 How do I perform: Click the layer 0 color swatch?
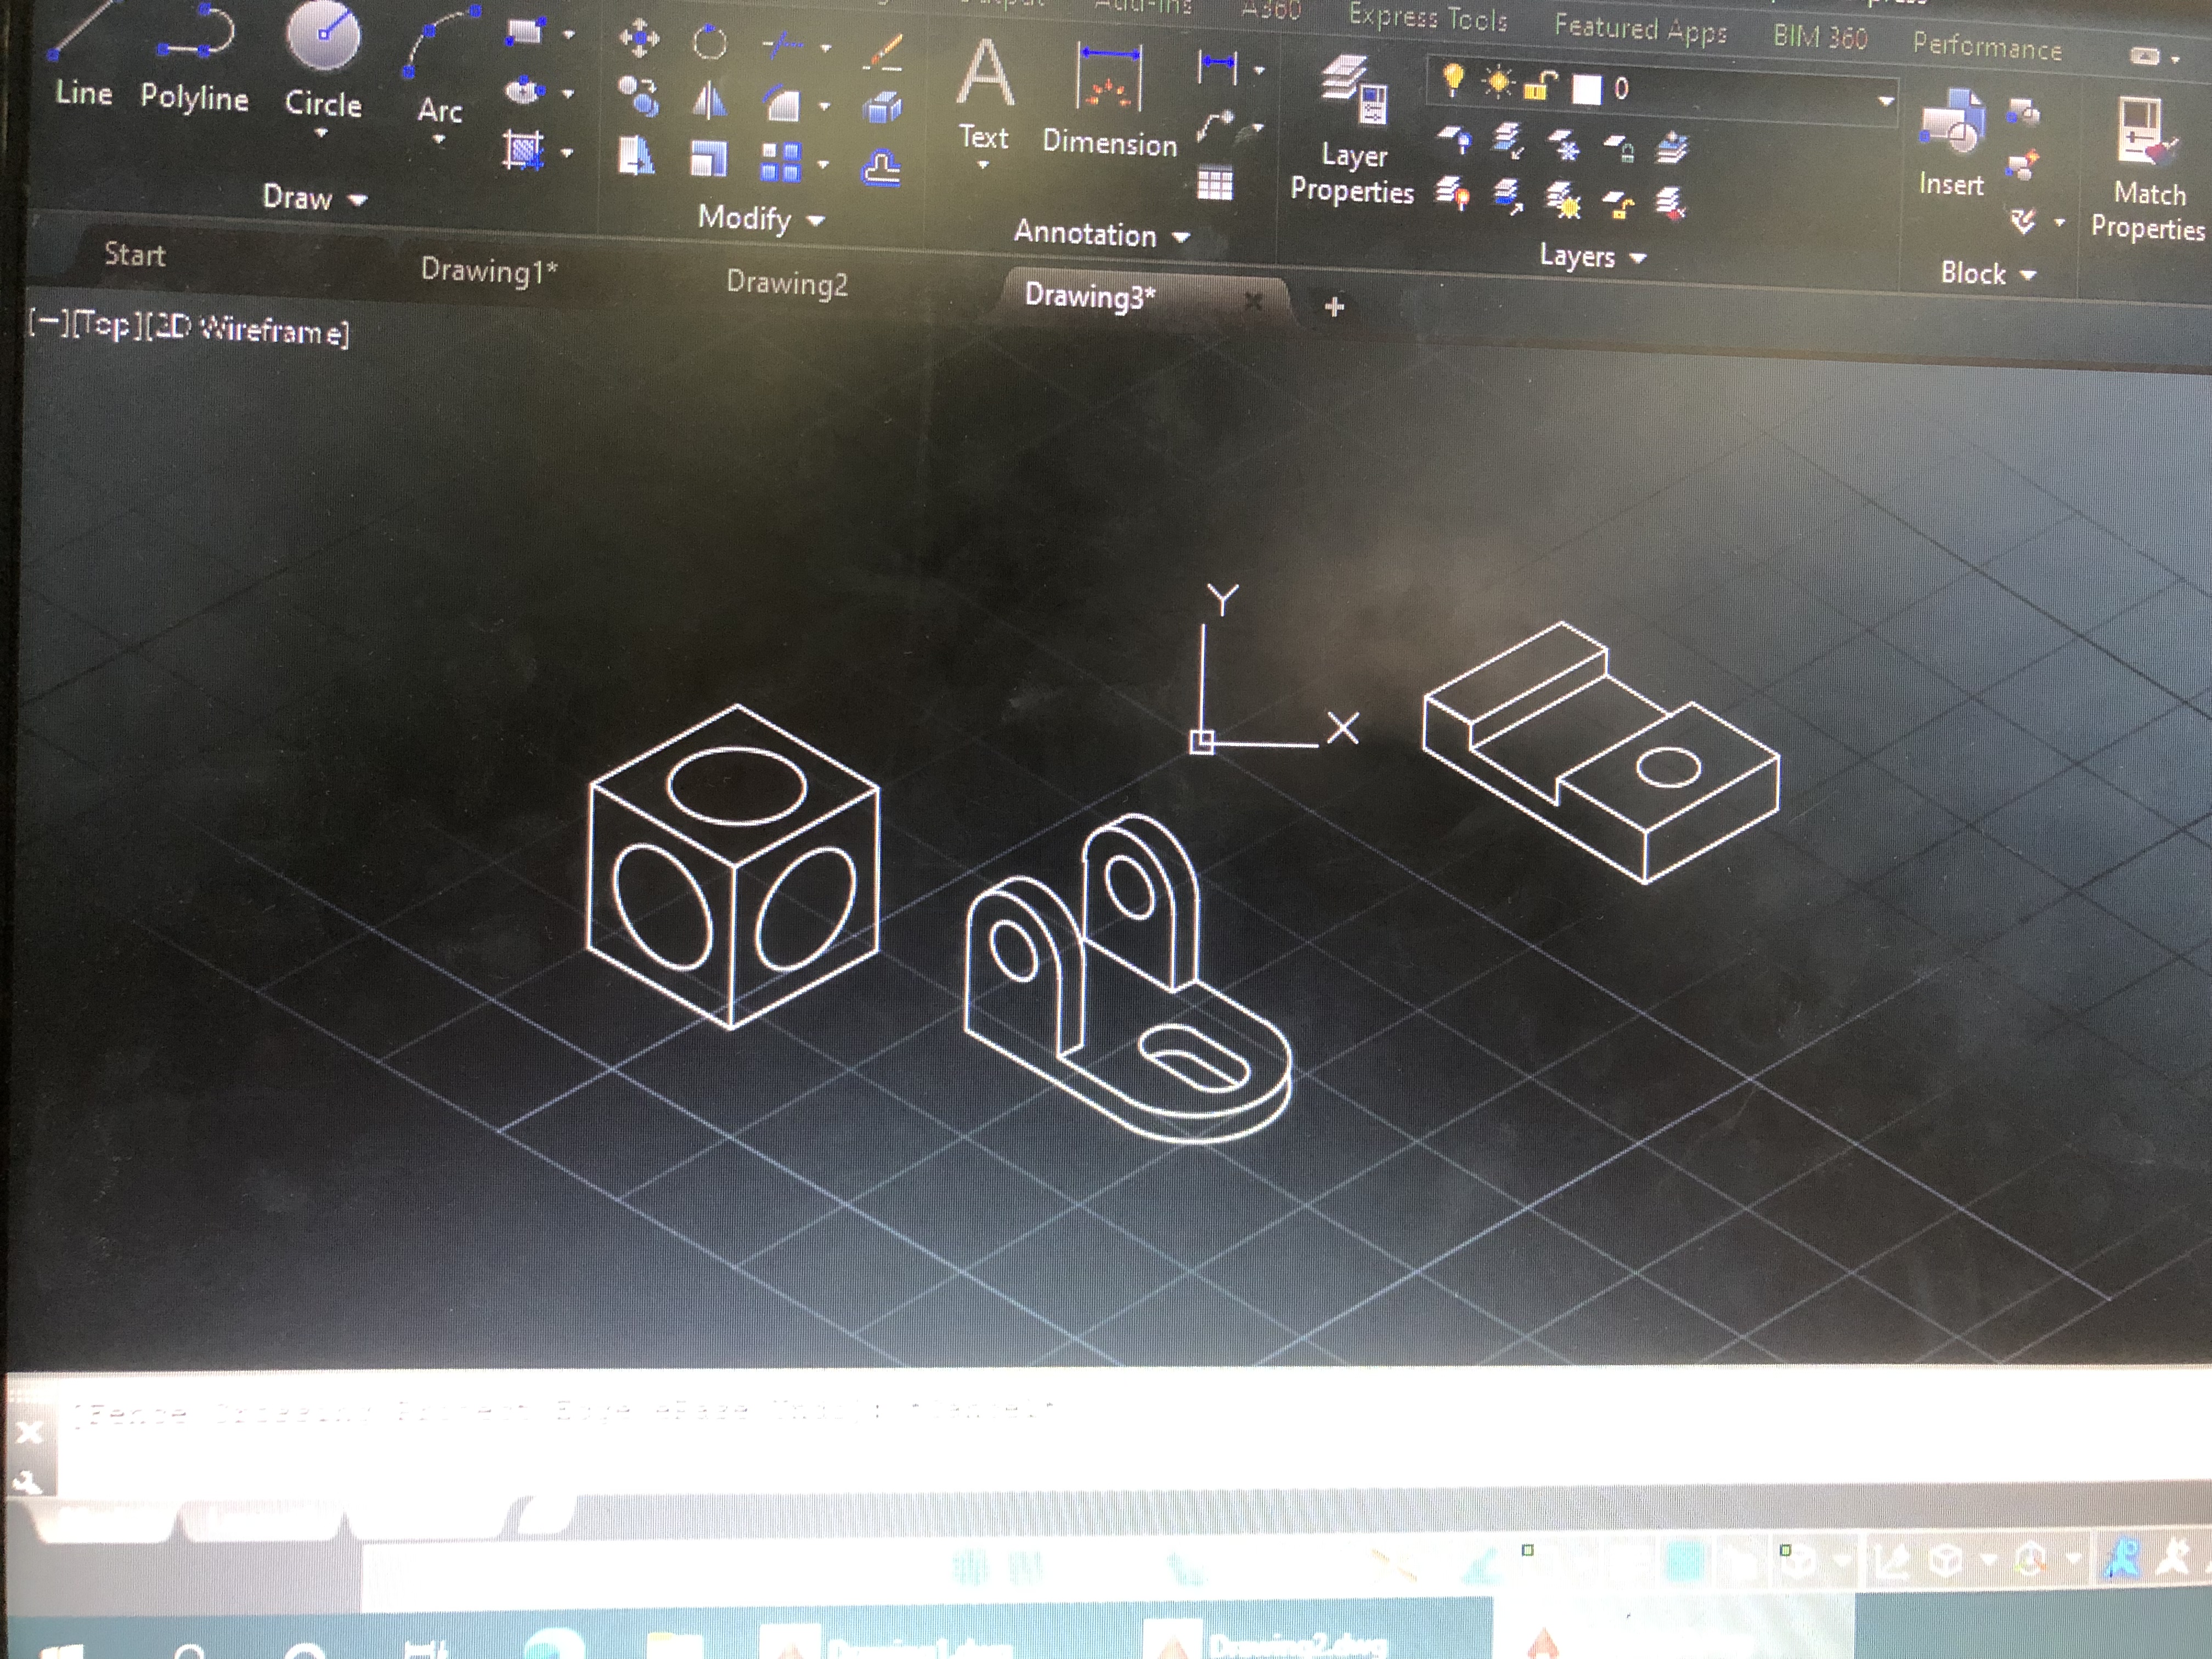click(x=1586, y=89)
